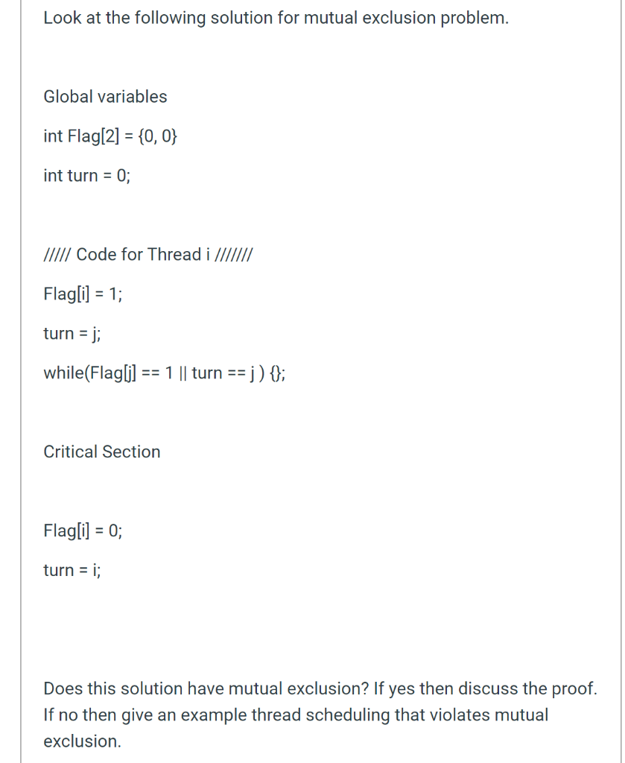The width and height of the screenshot is (625, 763).
Task: Click the 'Flag[i] = 1;' statement
Action: pyautogui.click(x=83, y=294)
